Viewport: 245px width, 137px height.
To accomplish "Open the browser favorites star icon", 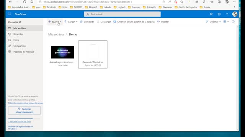I will [212, 2].
